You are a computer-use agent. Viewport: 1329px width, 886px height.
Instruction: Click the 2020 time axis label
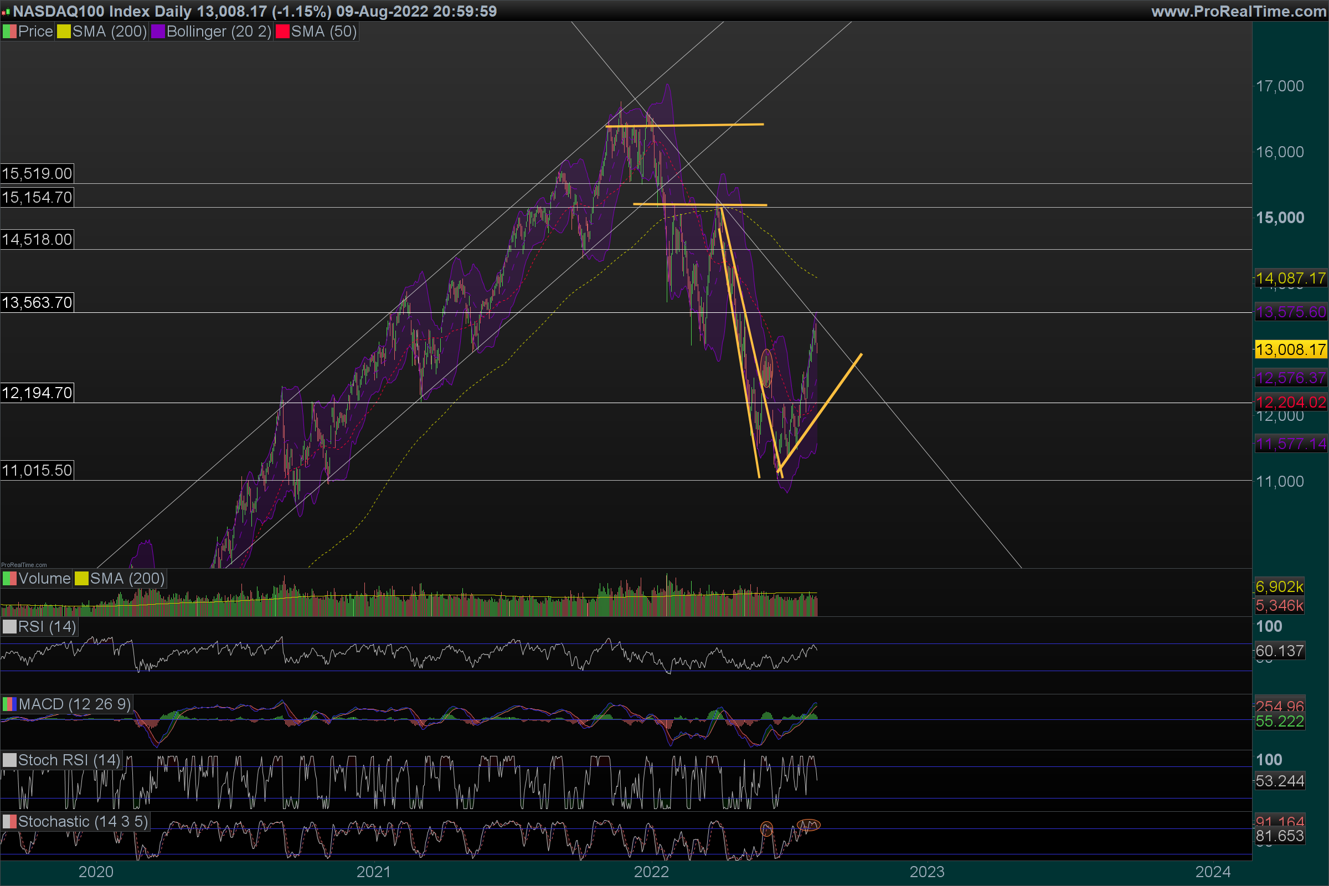pos(96,872)
